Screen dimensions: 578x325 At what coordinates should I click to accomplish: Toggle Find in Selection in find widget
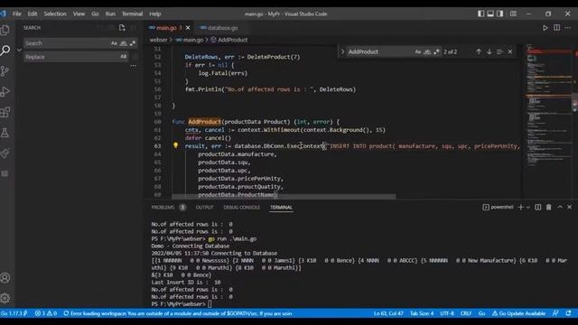click(499, 51)
